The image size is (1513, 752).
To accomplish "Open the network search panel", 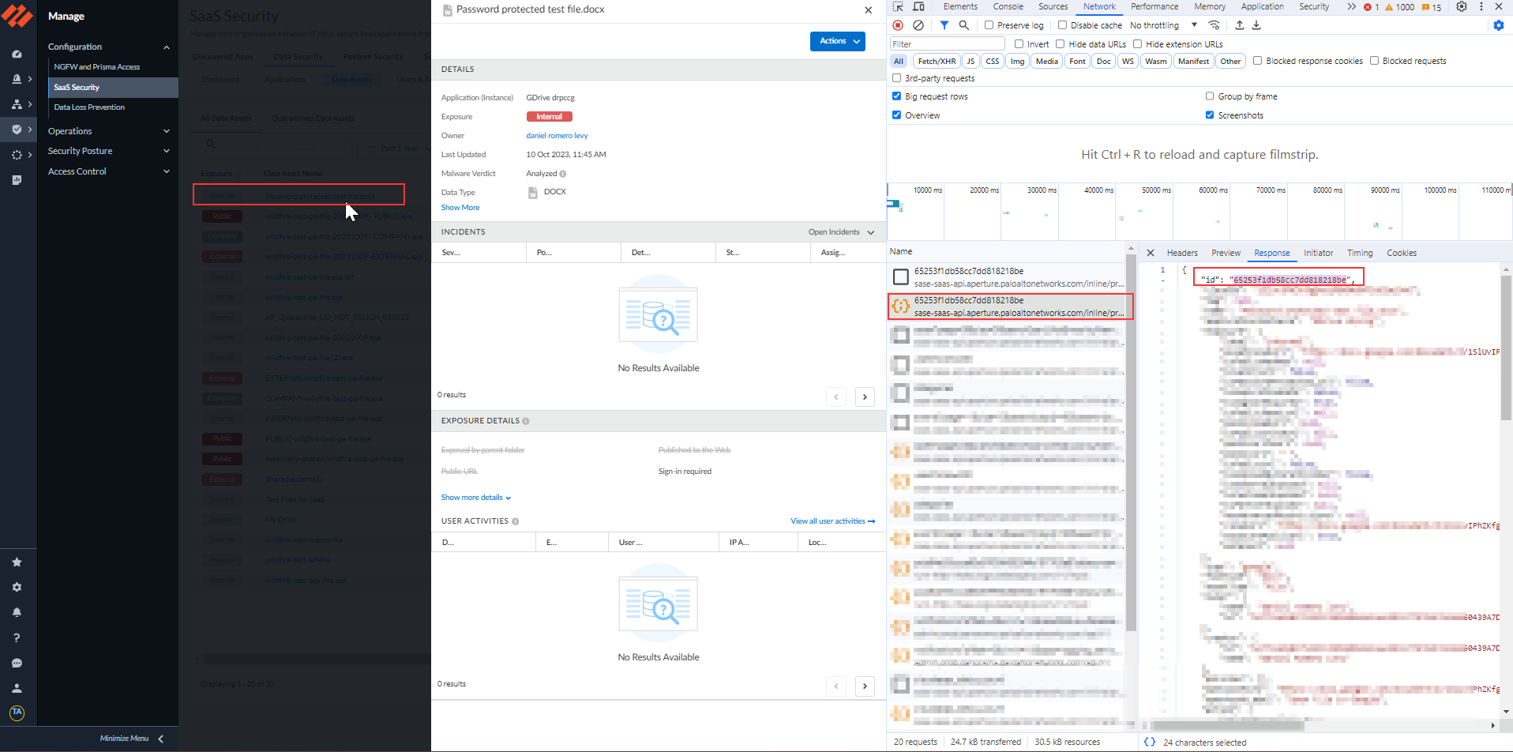I will click(963, 24).
